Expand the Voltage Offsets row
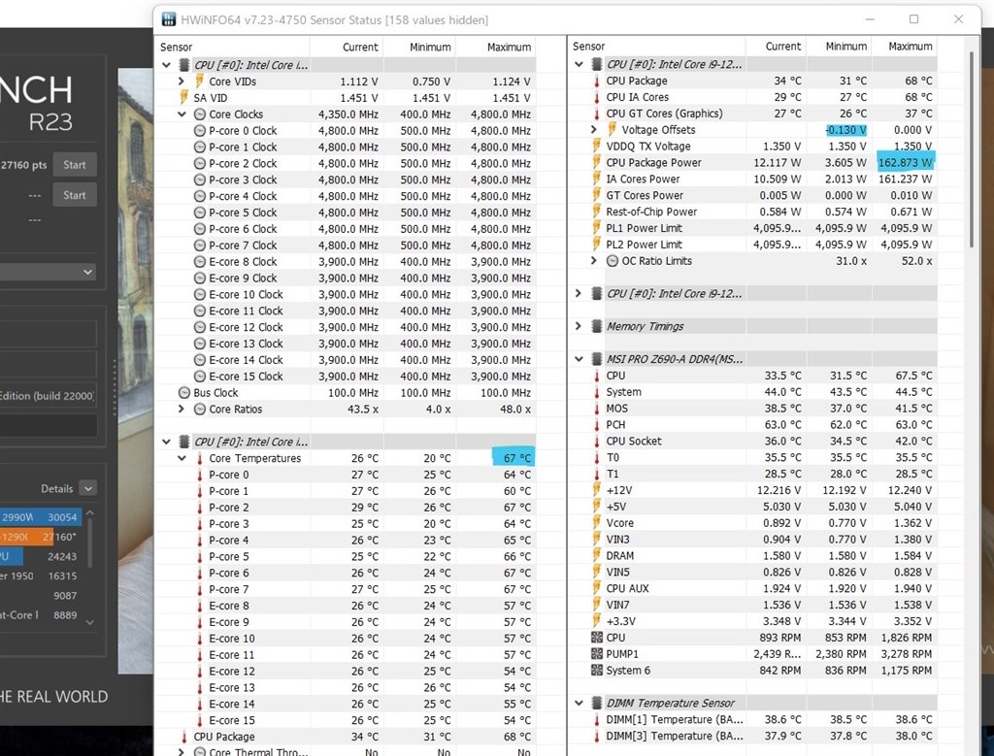994x756 pixels. click(594, 129)
